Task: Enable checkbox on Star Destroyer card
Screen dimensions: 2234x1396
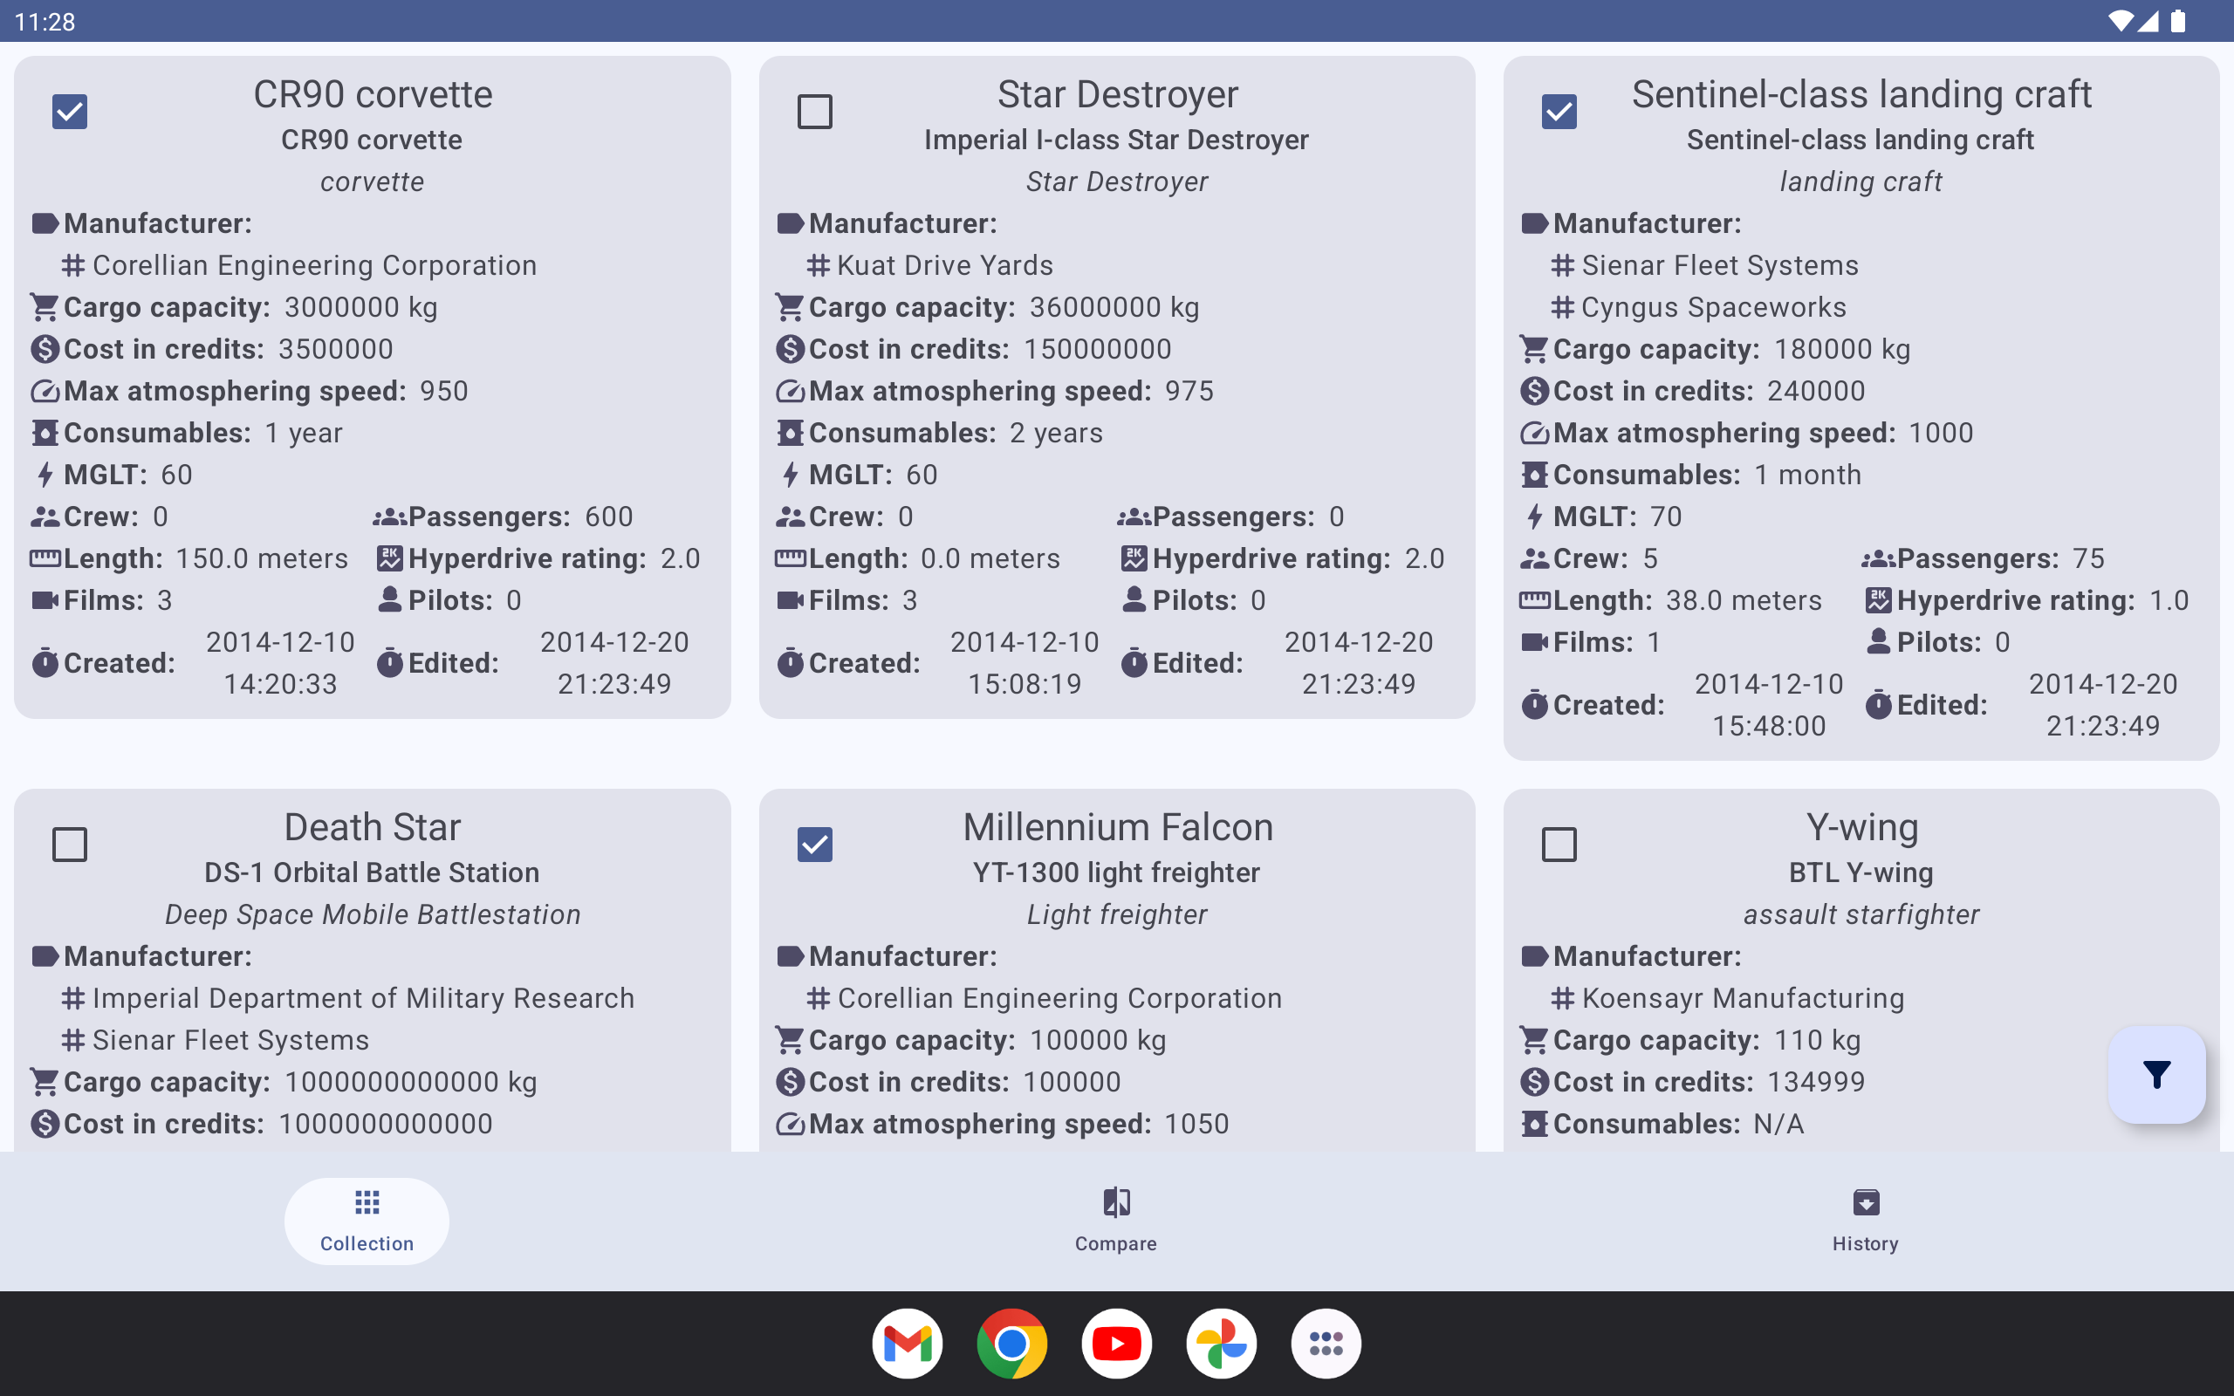Action: (814, 111)
